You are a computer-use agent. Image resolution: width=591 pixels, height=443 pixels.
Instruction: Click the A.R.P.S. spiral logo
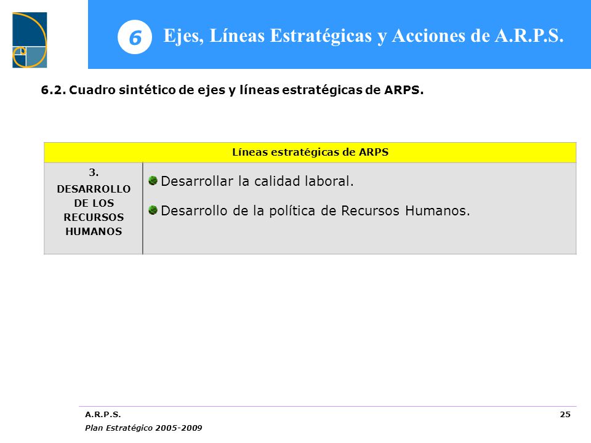pyautogui.click(x=30, y=40)
